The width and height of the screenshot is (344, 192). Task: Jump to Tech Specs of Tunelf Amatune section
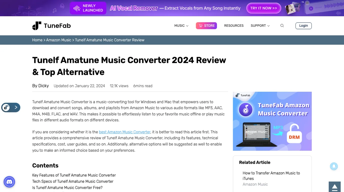73,181
